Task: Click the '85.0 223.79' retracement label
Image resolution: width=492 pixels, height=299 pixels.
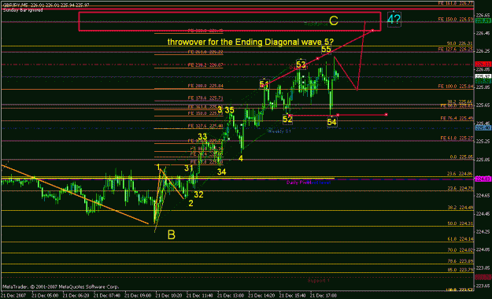Action: 460,270
